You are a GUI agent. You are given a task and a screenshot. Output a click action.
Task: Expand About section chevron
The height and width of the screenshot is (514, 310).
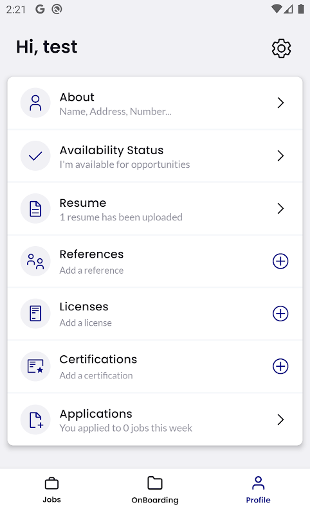pyautogui.click(x=280, y=103)
